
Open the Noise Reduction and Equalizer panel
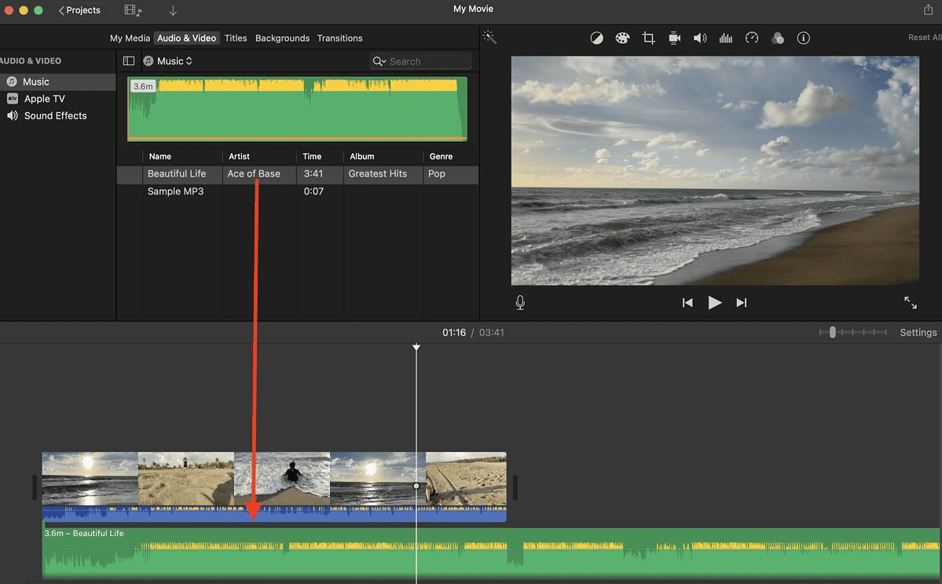pos(725,38)
